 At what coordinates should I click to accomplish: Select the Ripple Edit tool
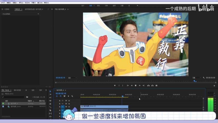pyautogui.click(x=50, y=98)
